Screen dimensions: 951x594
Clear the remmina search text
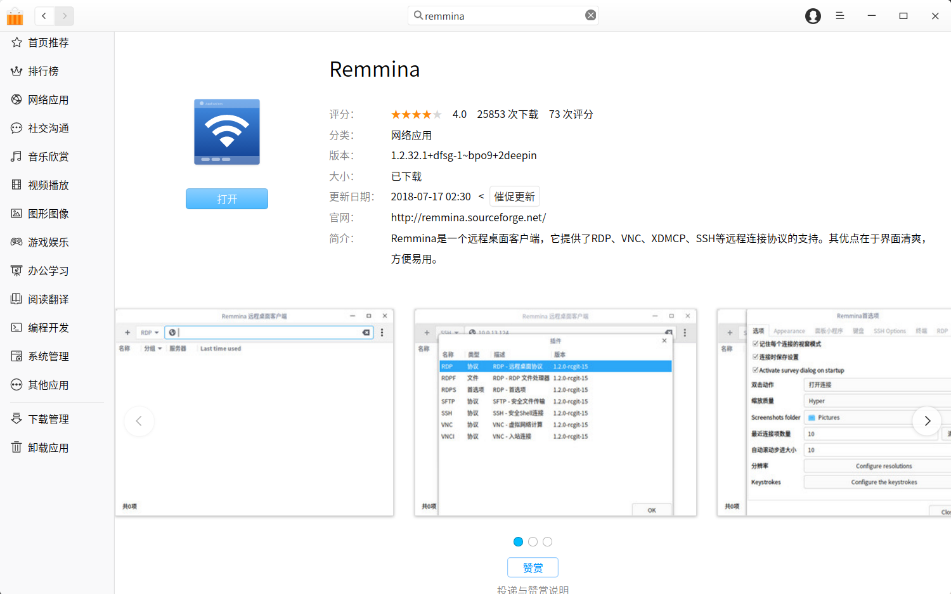click(590, 15)
